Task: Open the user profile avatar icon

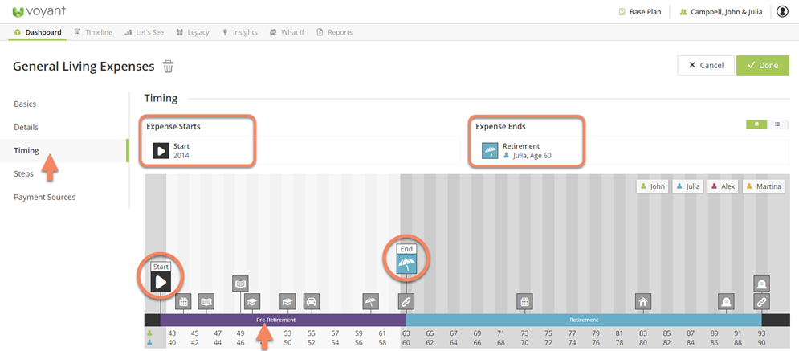Action: point(782,12)
